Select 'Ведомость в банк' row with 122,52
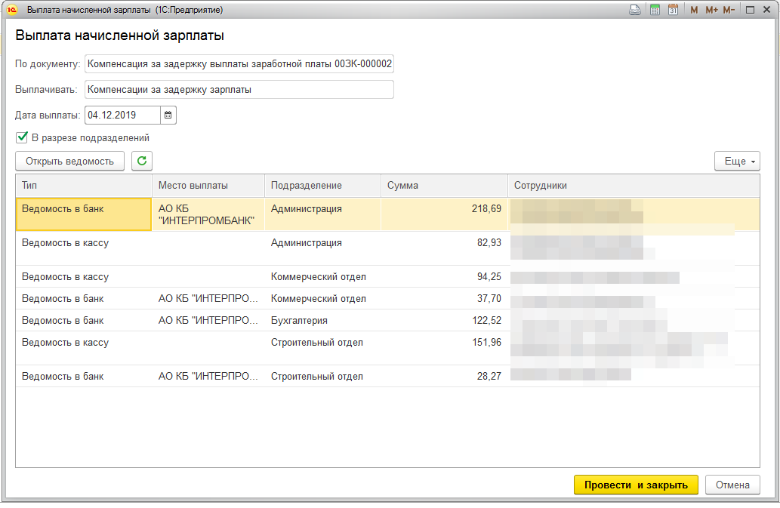780x508 pixels. [84, 320]
